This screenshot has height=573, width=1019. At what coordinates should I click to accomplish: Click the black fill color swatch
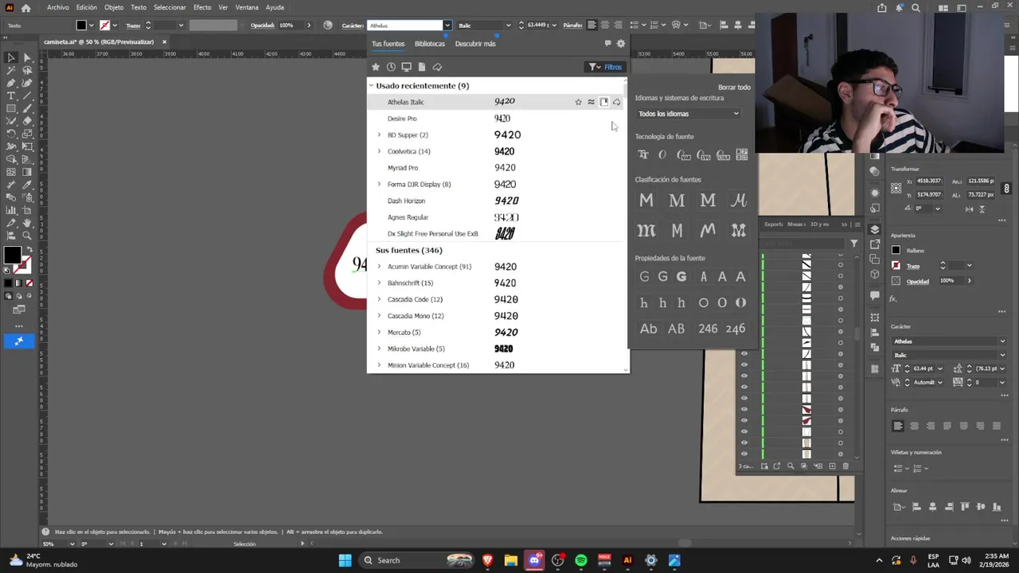click(x=12, y=255)
